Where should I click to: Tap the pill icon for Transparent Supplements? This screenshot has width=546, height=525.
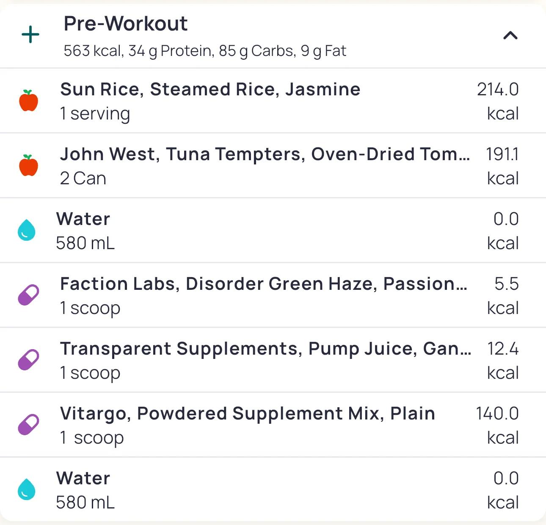click(28, 360)
